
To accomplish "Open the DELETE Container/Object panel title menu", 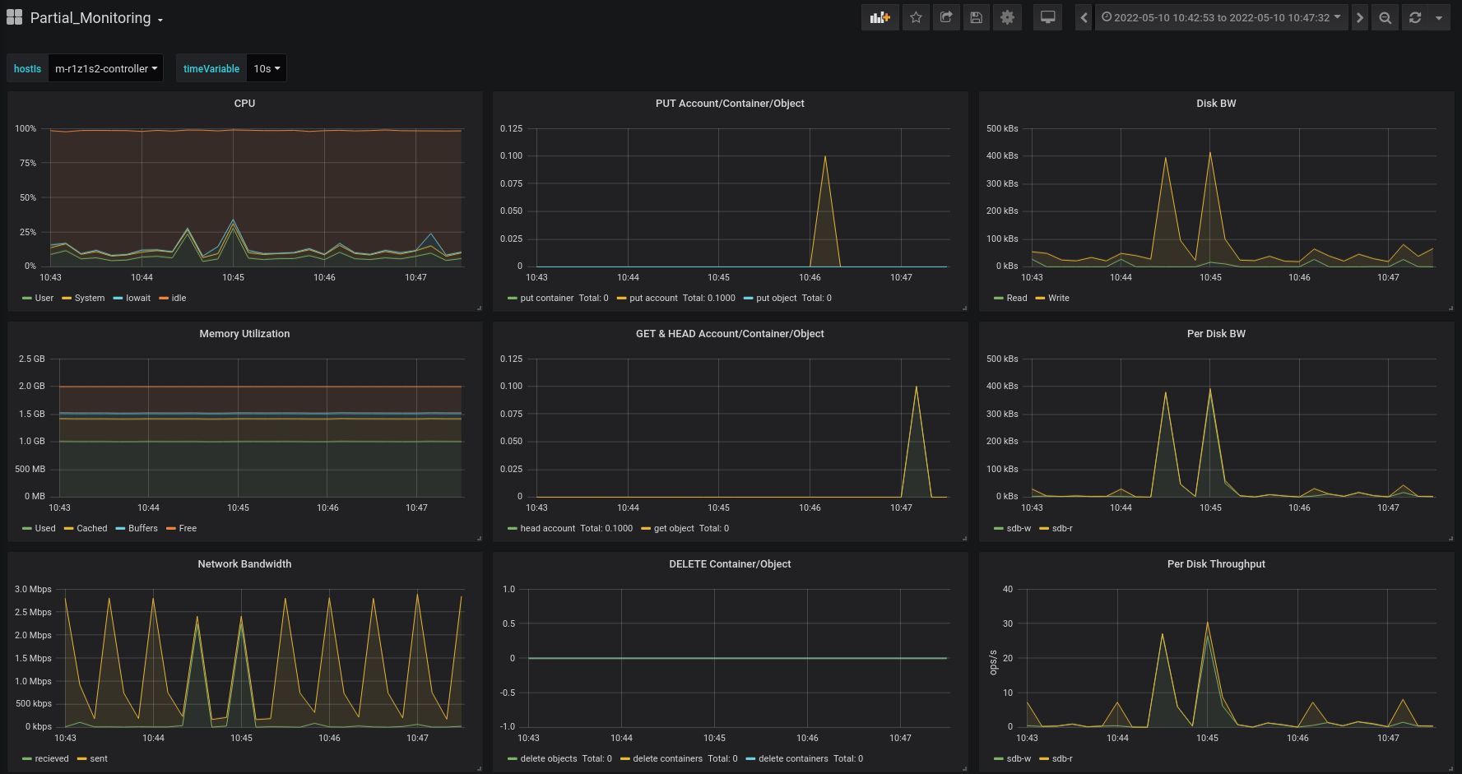I will tap(730, 564).
